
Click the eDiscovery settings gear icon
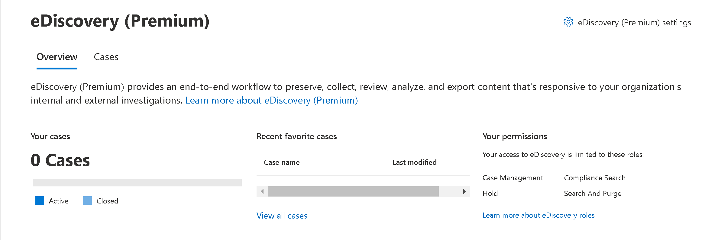568,22
